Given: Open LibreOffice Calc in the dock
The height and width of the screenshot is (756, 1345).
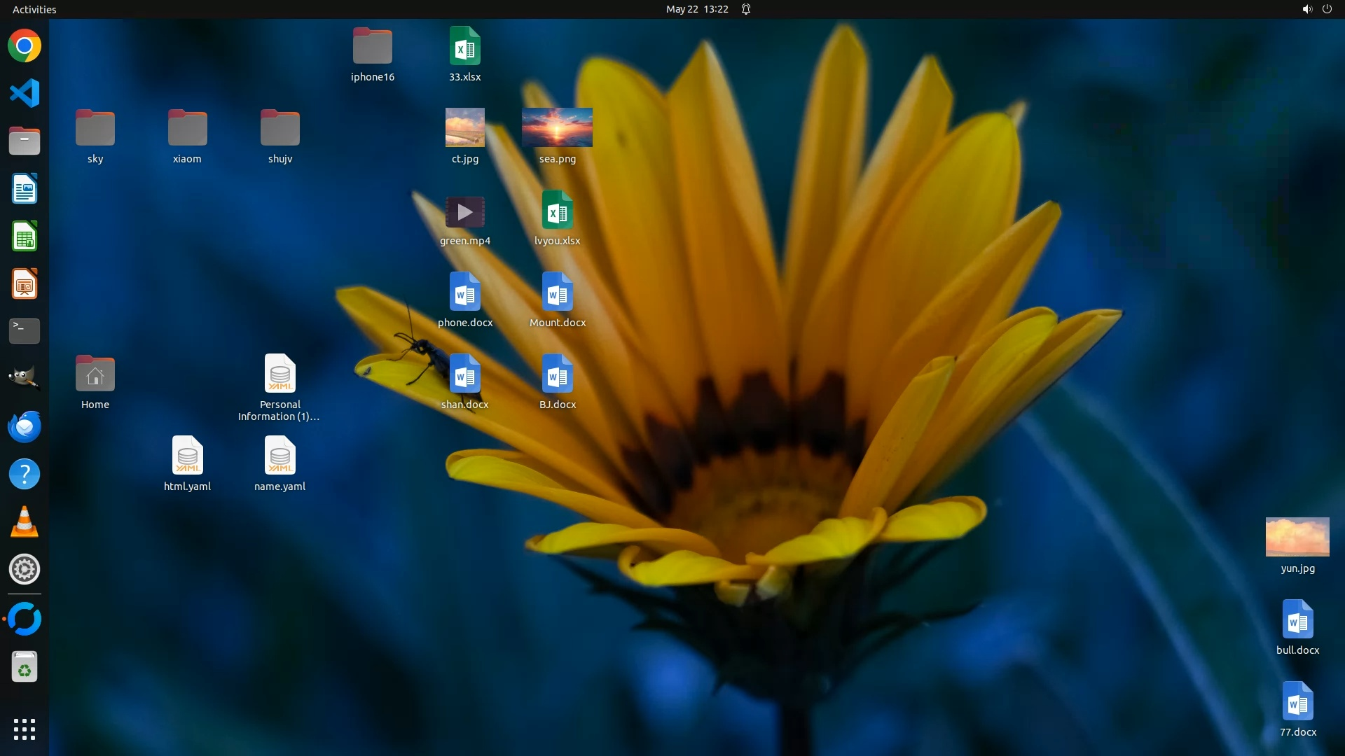Looking at the screenshot, I should coord(25,237).
